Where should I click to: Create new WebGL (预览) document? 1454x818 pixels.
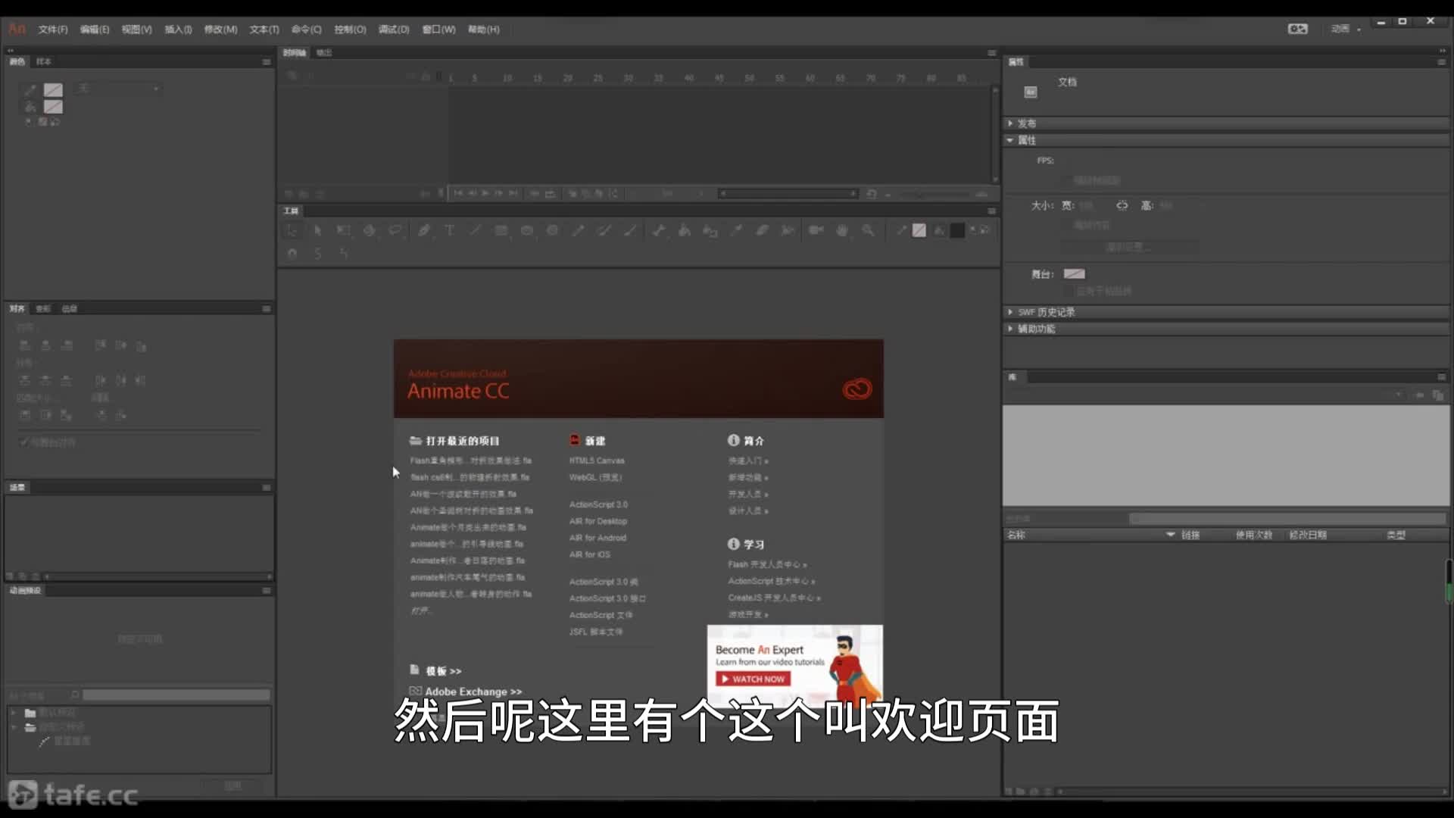[595, 477]
